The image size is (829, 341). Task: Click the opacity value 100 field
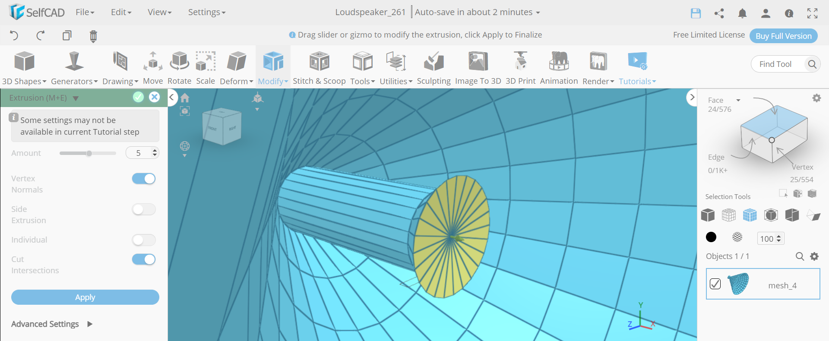point(770,239)
